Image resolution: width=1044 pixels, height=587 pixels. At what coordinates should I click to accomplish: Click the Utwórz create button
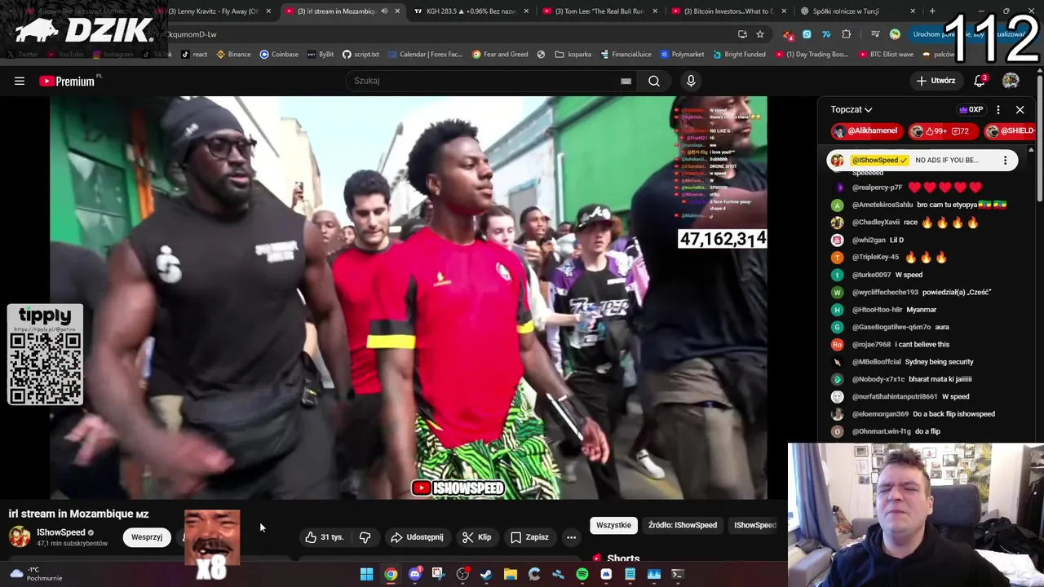(x=936, y=81)
